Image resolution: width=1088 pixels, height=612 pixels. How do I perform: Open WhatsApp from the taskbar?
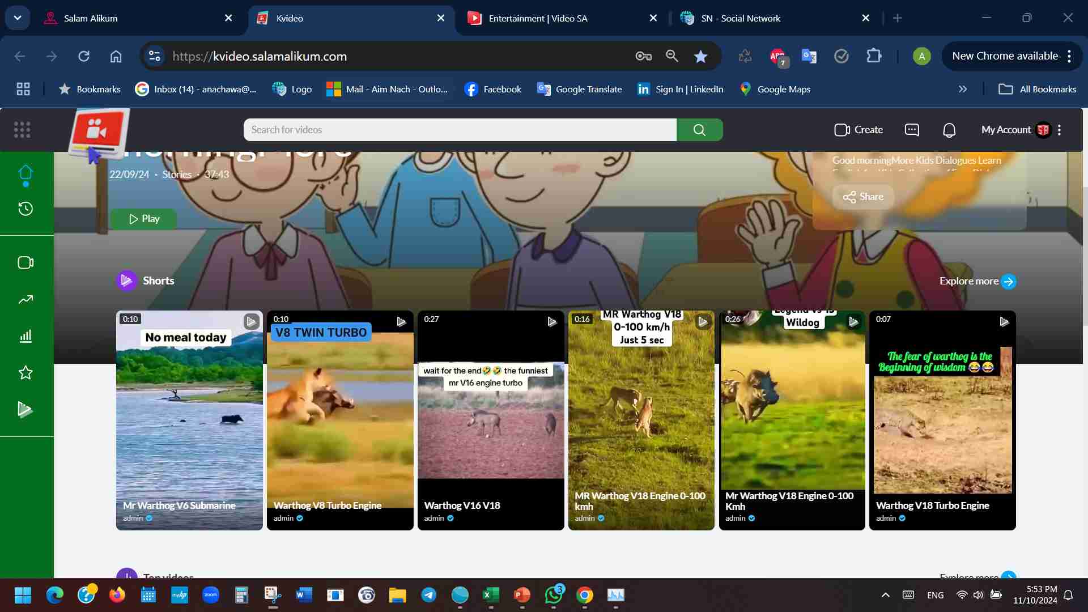click(x=554, y=594)
